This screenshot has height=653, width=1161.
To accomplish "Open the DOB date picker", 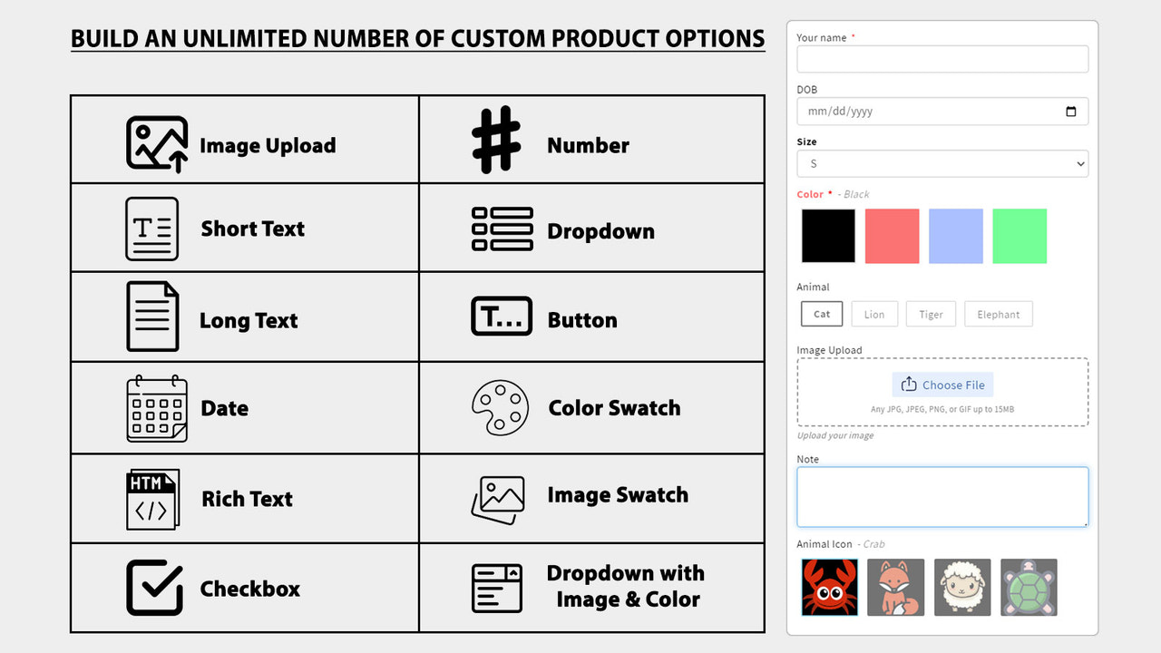I will 1070,111.
